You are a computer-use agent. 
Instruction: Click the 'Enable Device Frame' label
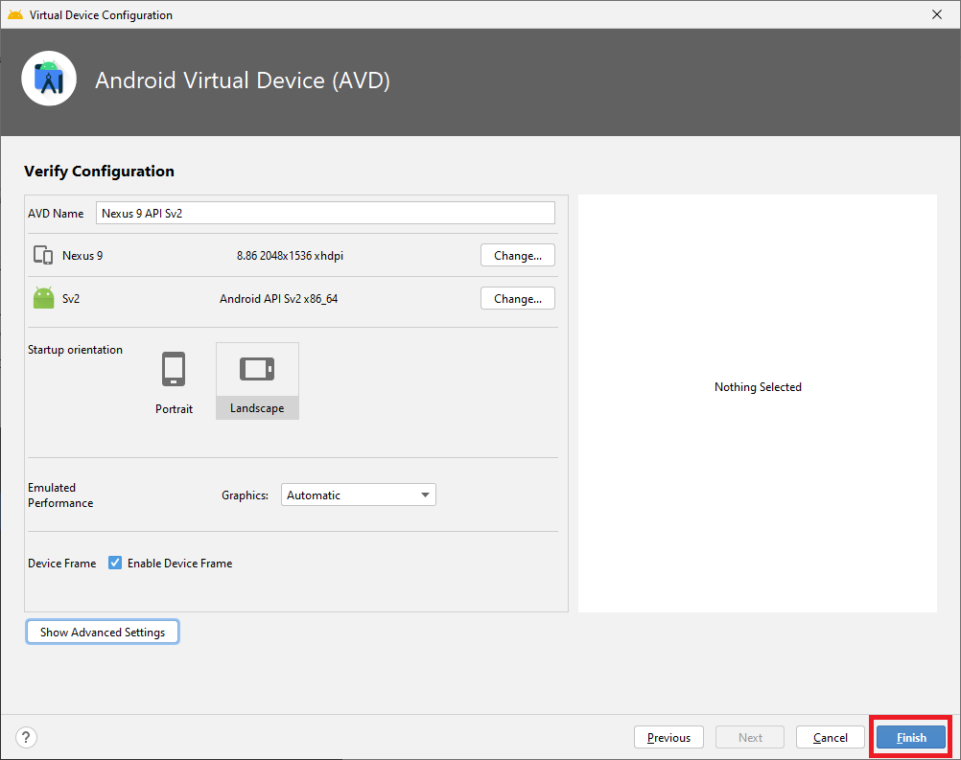click(179, 564)
